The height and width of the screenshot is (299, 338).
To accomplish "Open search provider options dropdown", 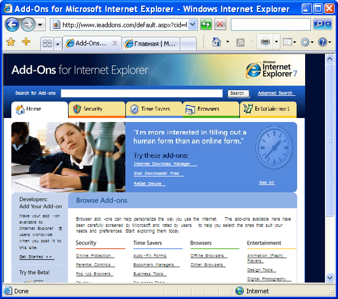I will 328,24.
